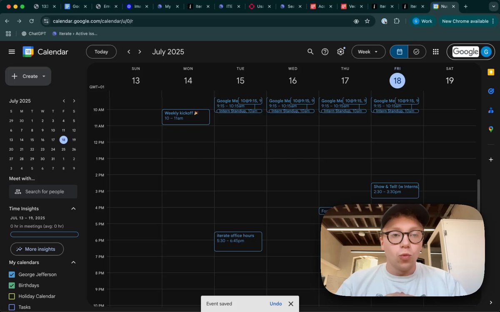The image size is (500, 312).
Task: Collapse the My calendars section
Action: coord(73,262)
